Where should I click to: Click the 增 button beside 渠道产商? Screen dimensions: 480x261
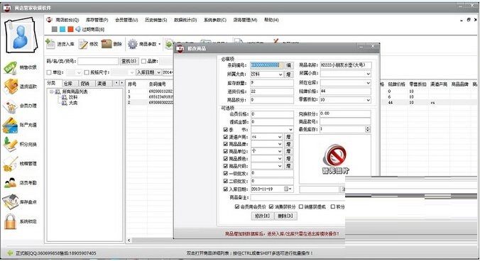coord(288,137)
